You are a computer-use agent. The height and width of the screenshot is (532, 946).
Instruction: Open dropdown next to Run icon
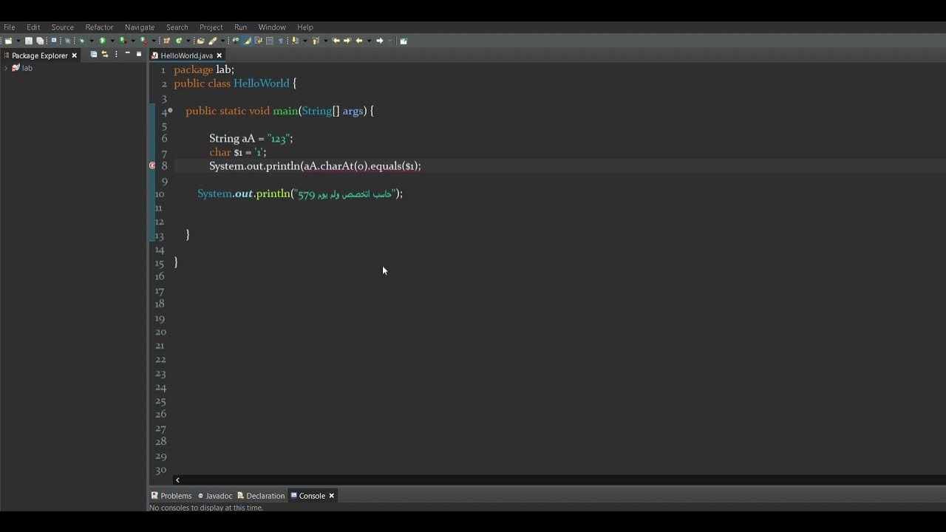pos(112,41)
